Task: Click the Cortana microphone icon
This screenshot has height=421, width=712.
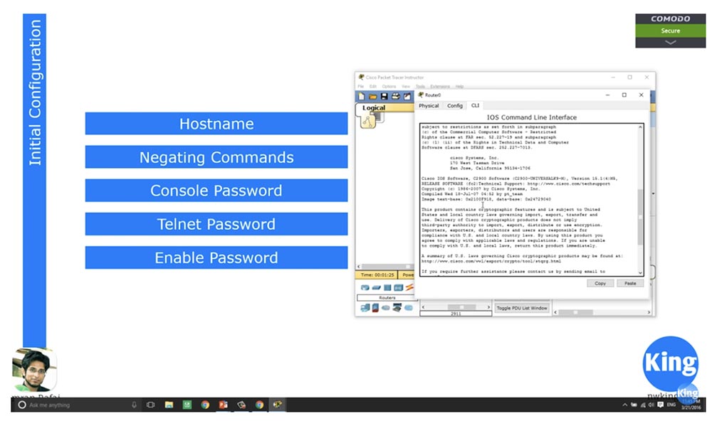Action: pyautogui.click(x=134, y=405)
